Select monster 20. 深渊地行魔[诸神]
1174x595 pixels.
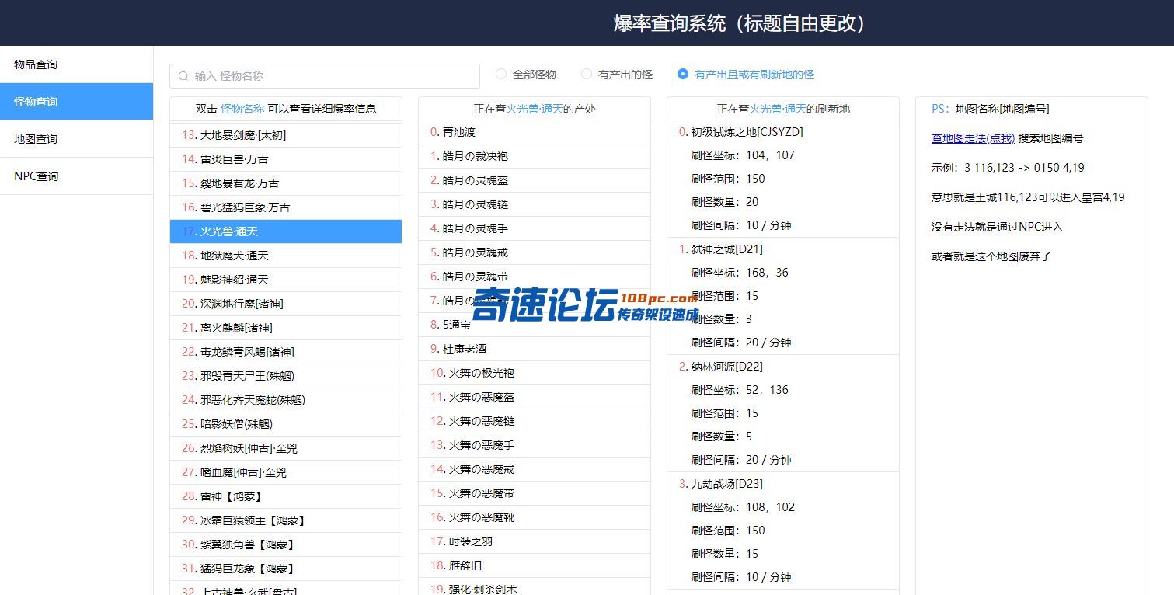tap(286, 304)
